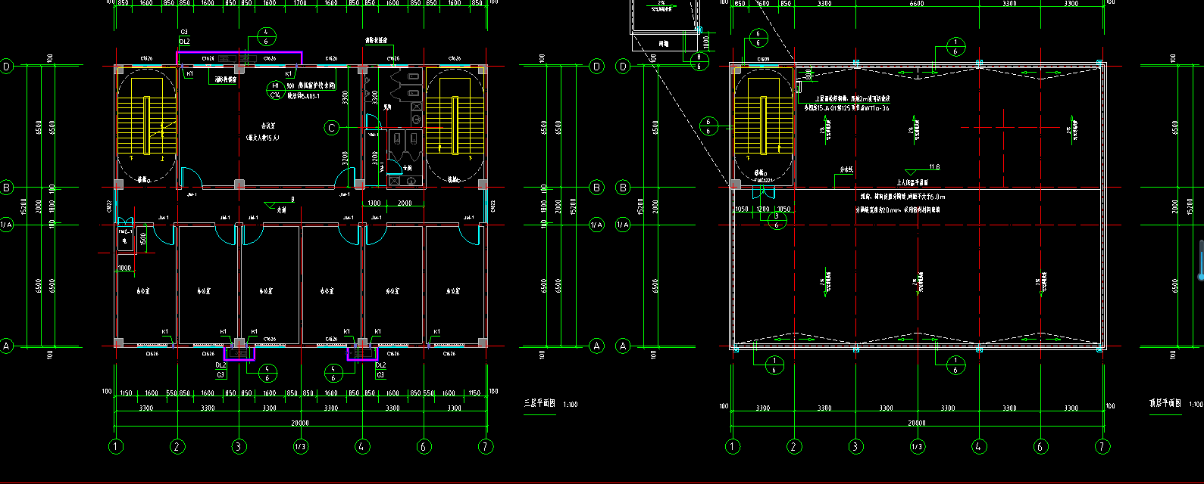Pick the cyan double door below roof staircase
This screenshot has height=484, width=1204.
pyautogui.click(x=763, y=192)
